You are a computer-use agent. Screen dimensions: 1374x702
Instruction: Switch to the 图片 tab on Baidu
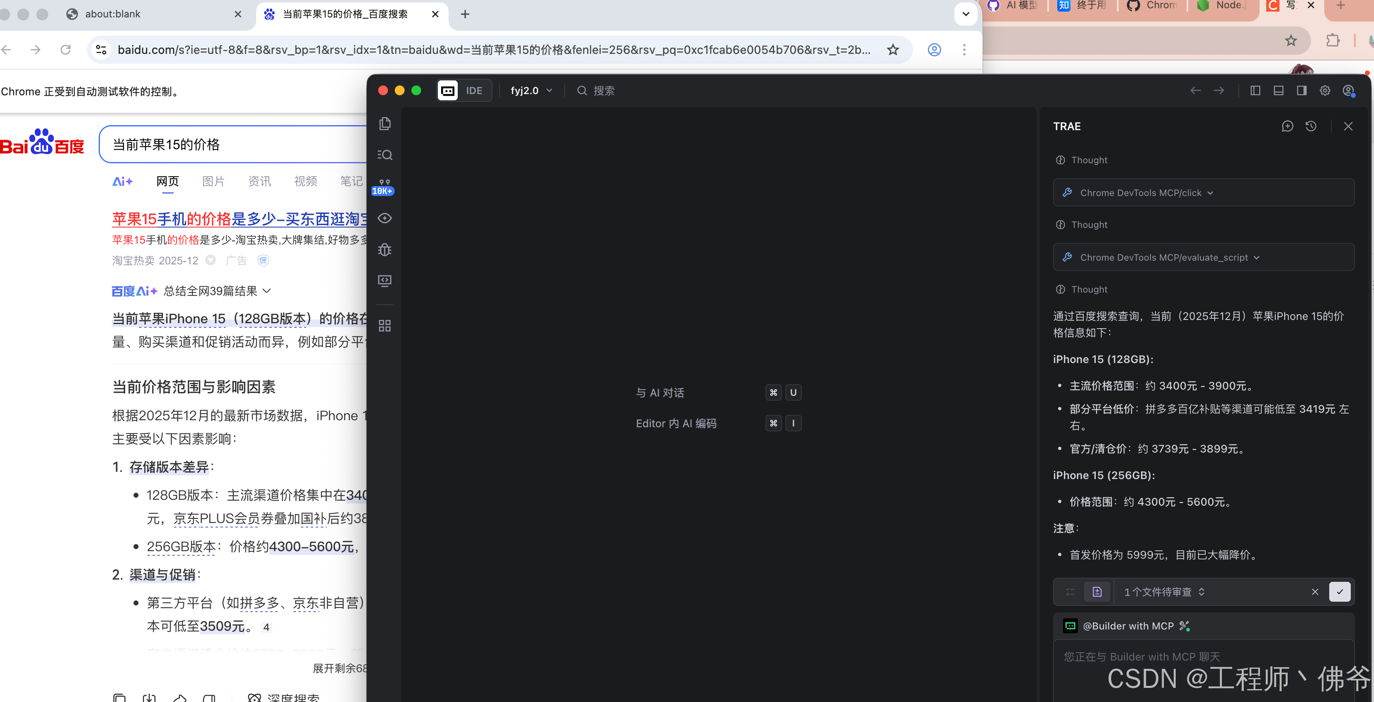[x=214, y=181]
